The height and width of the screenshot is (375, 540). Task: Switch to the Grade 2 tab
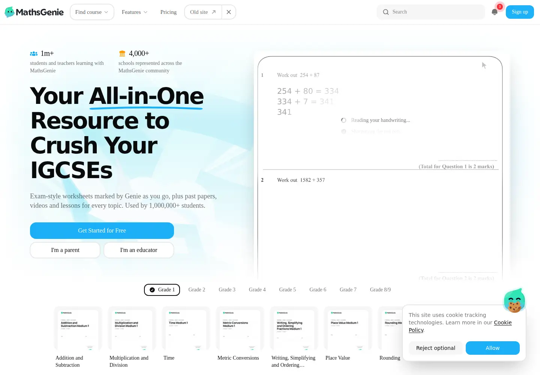[197, 290]
